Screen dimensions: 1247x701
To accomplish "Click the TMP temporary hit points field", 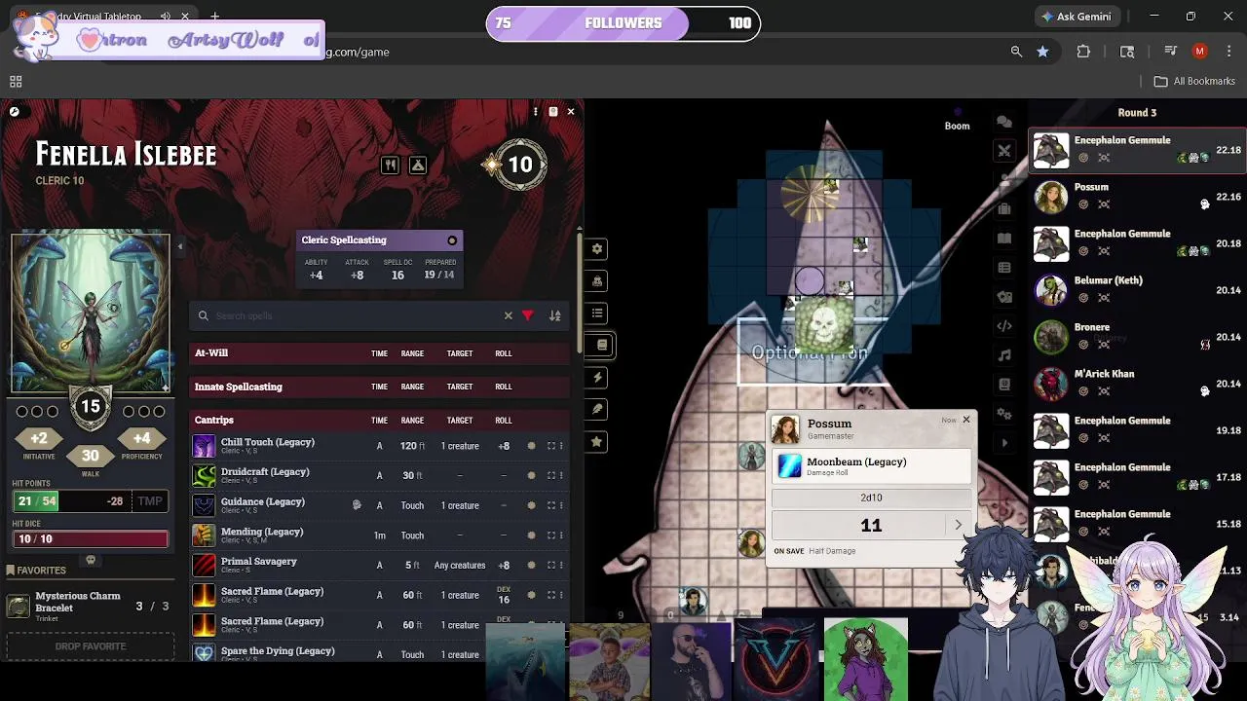I will point(150,501).
